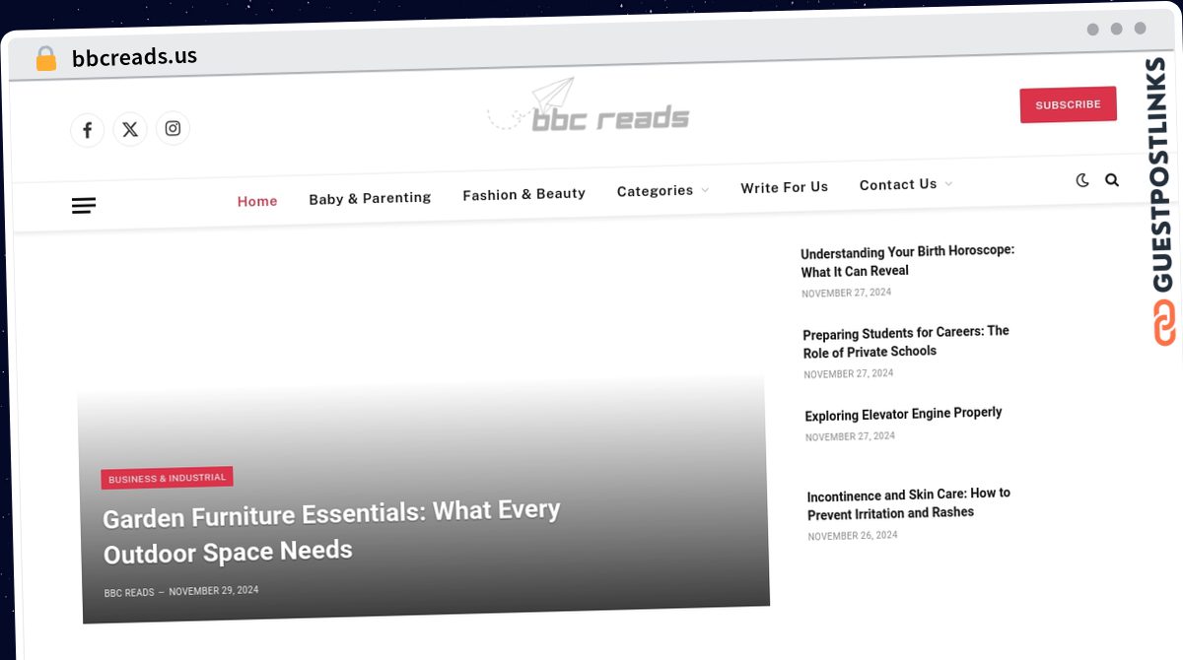Open the Instagram social icon

(173, 128)
